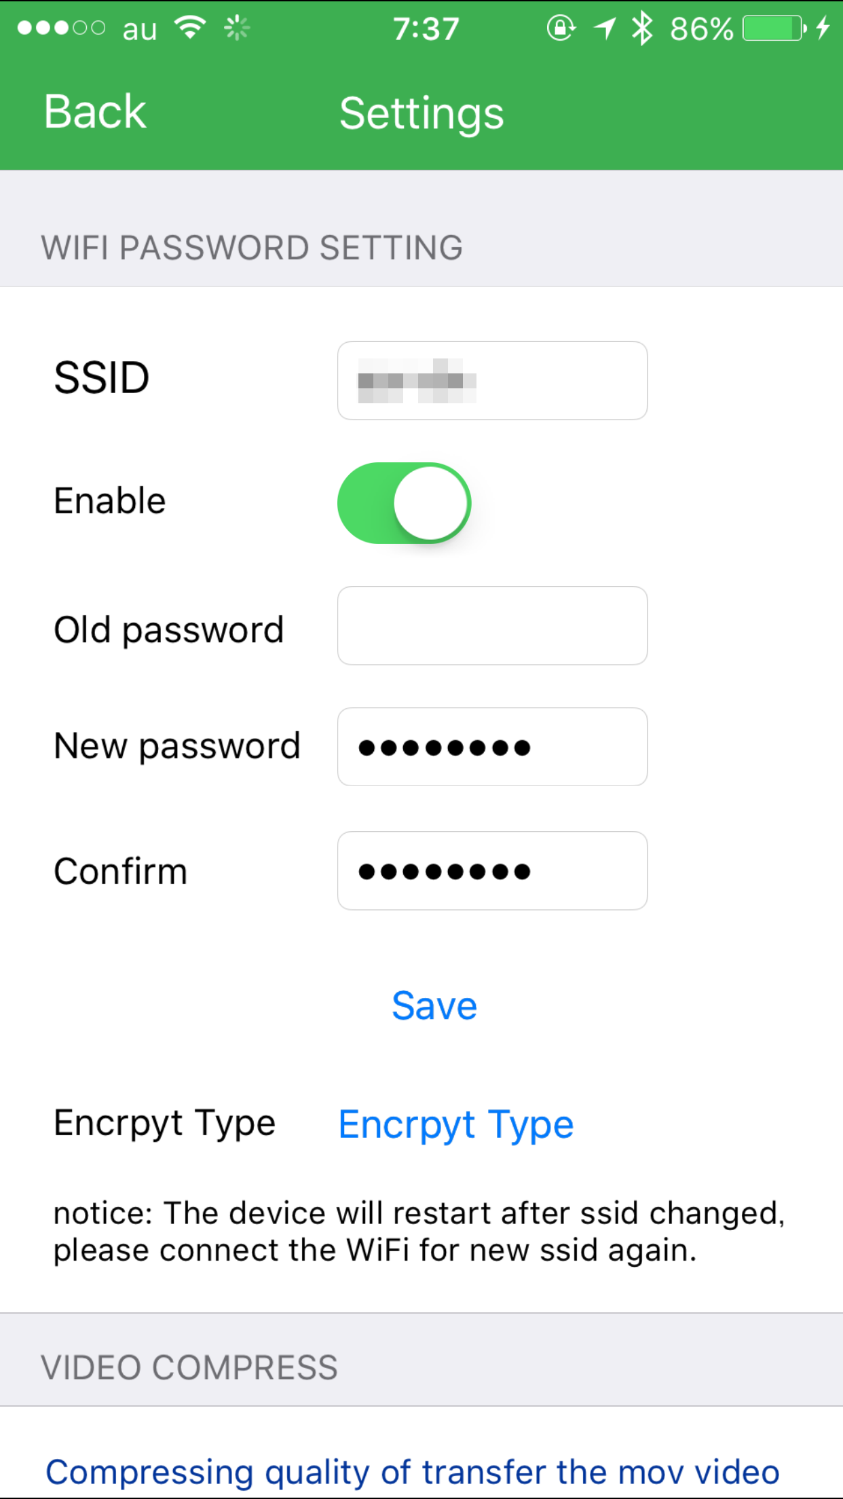The width and height of the screenshot is (843, 1499).
Task: Toggle the Enable switch off
Action: (x=405, y=503)
